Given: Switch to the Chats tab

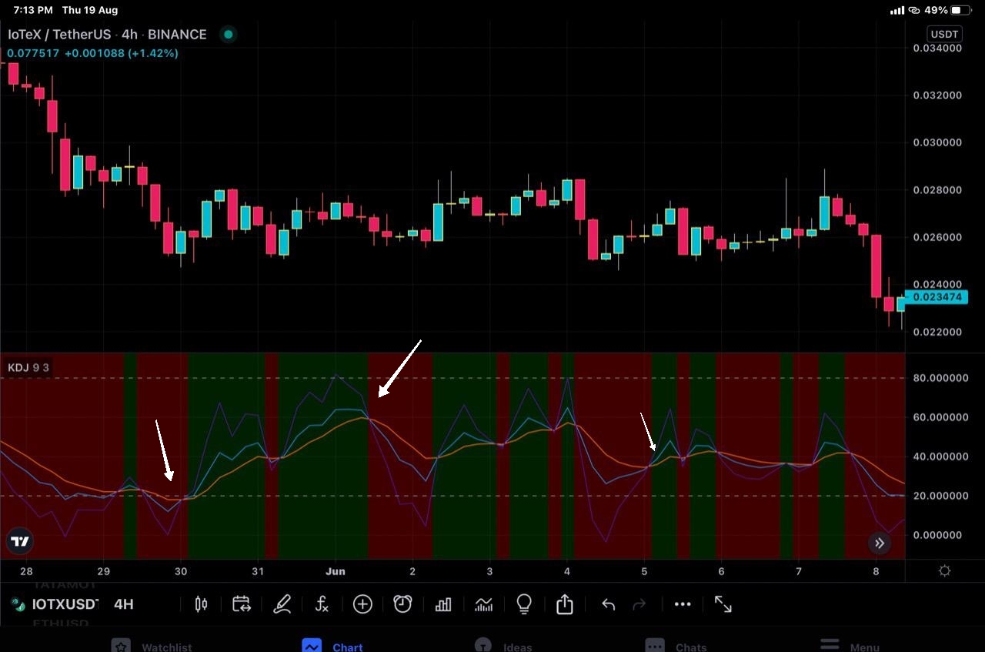Looking at the screenshot, I should click(x=676, y=645).
